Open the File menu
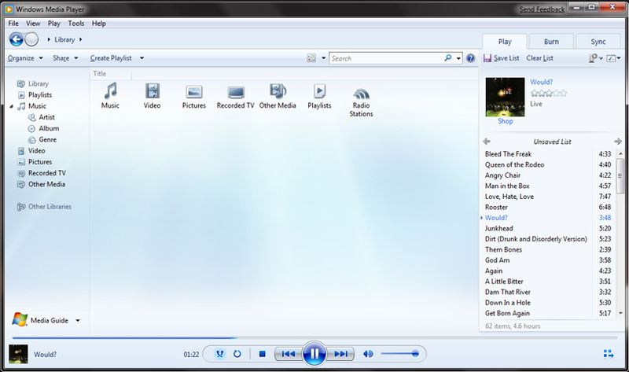The image size is (629, 372). 13,24
